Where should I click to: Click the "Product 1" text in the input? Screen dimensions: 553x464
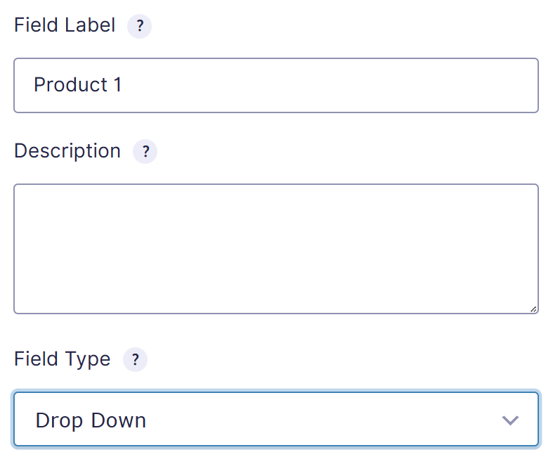(x=78, y=85)
